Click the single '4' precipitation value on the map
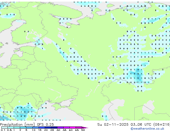This screenshot has height=131, width=170. tap(138, 70)
